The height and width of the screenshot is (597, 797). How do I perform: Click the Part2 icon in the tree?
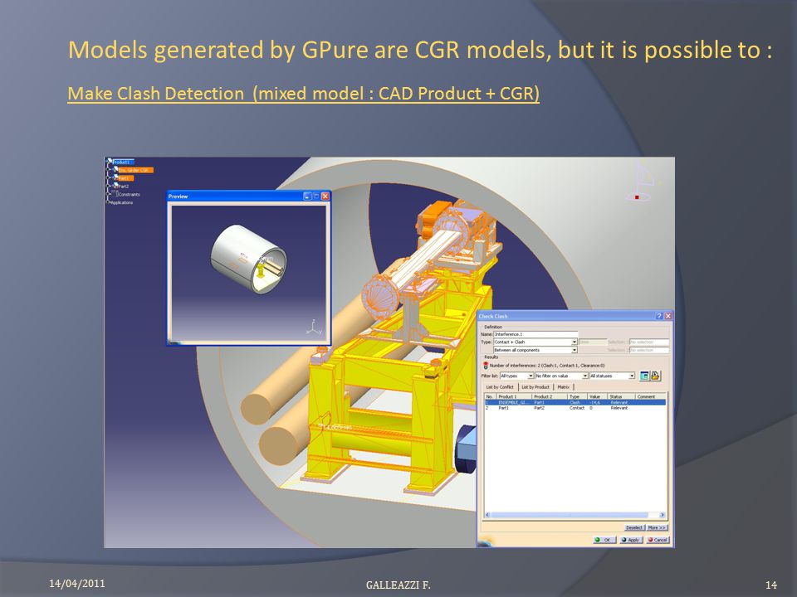[116, 185]
